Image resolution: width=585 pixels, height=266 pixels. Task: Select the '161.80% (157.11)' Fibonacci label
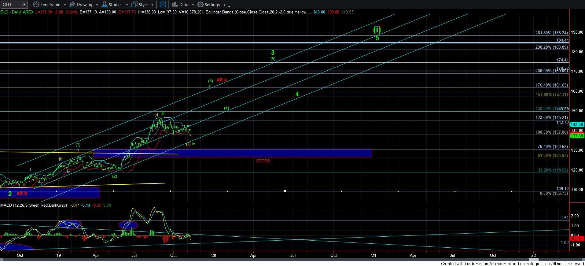coord(551,94)
